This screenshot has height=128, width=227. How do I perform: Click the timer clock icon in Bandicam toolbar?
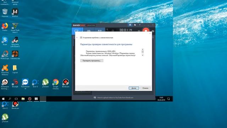point(113,31)
